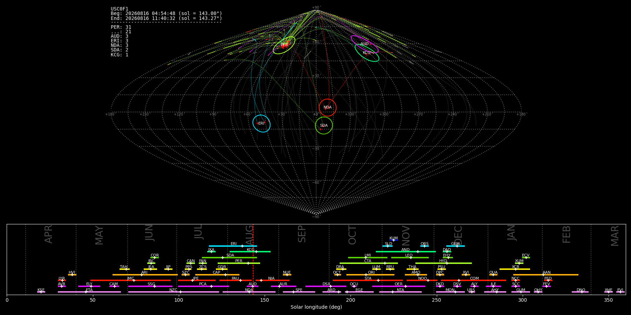Click the green SDA radiant circle
The height and width of the screenshot is (315, 631).
point(324,125)
